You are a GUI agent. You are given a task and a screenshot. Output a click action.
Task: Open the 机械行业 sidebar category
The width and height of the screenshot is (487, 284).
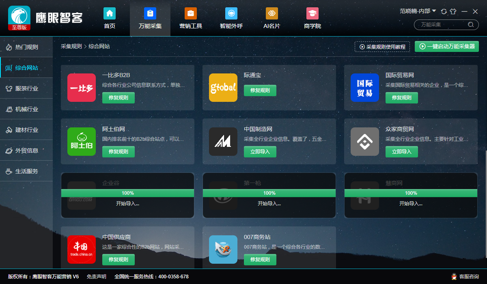pos(26,109)
